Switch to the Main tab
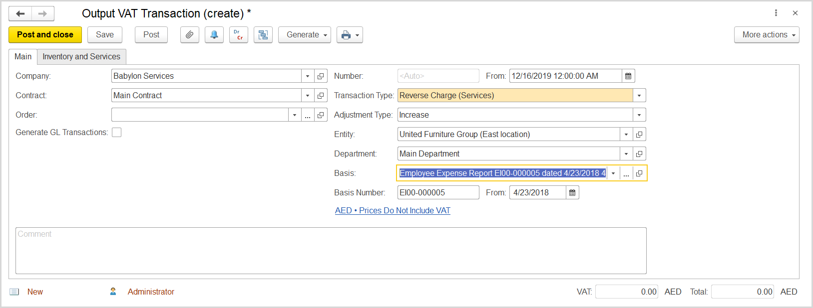Viewport: 813px width, 308px height. point(23,57)
